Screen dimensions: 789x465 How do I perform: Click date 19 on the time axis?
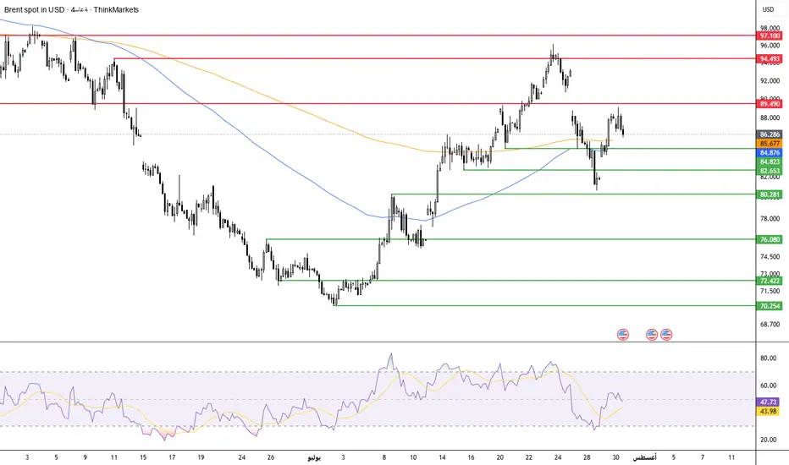pyautogui.click(x=201, y=457)
